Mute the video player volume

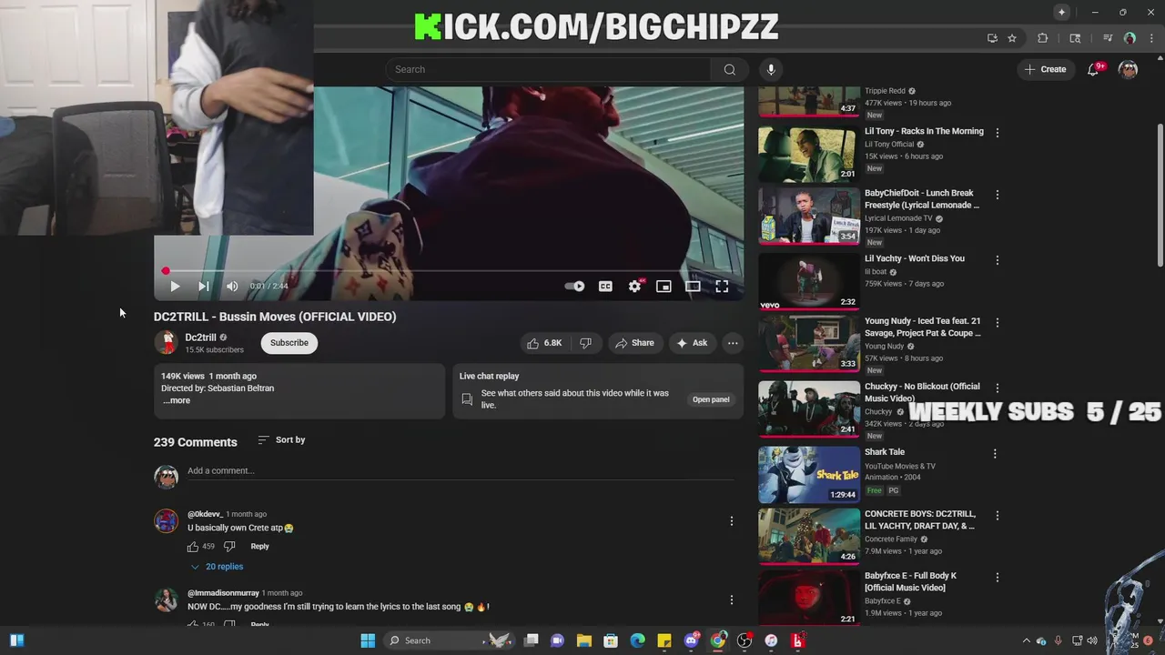pos(232,286)
